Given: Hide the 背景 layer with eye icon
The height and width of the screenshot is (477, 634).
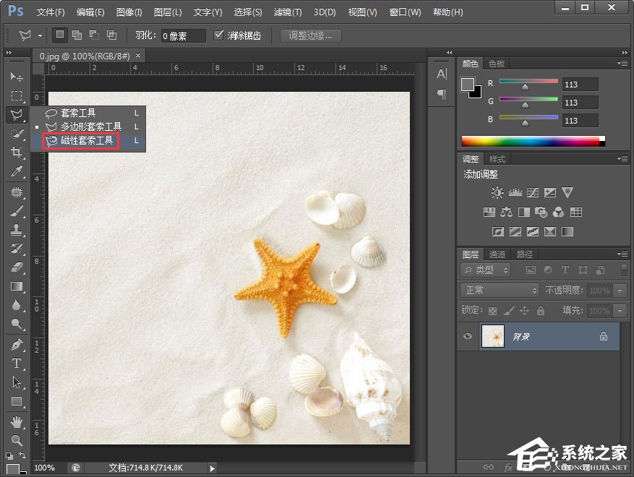Looking at the screenshot, I should click(x=468, y=336).
